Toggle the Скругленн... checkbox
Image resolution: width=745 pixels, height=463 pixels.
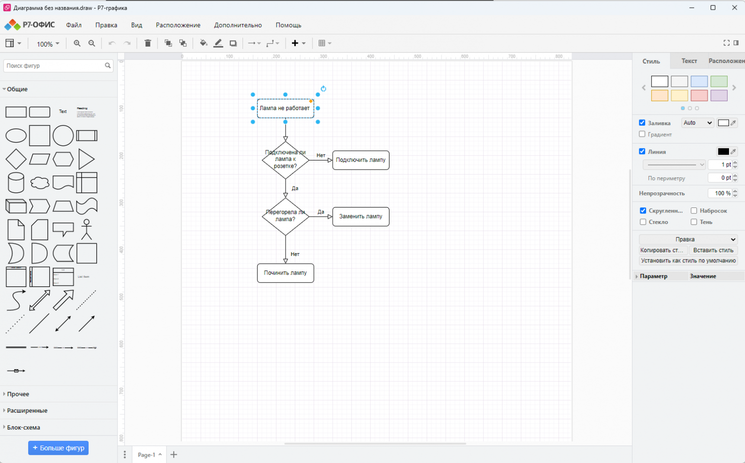coord(643,210)
